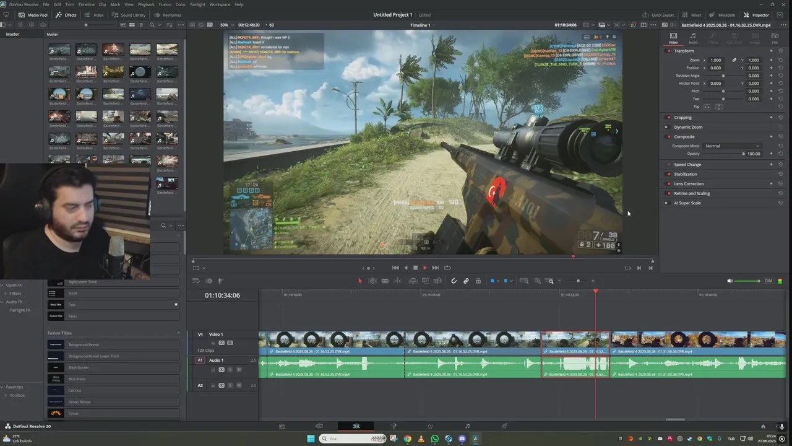This screenshot has width=792, height=446.
Task: Open the Timeline menu
Action: coord(86,4)
